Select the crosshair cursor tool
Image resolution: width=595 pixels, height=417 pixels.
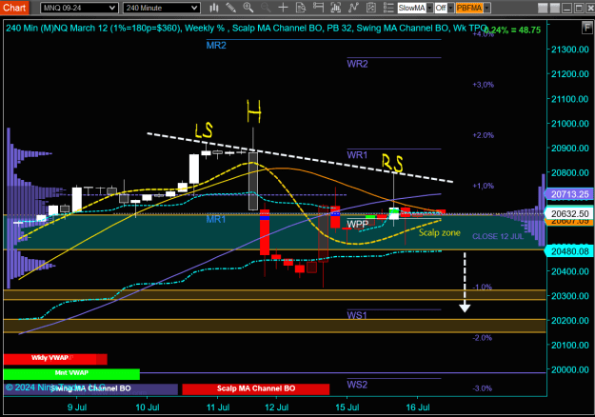[x=283, y=8]
